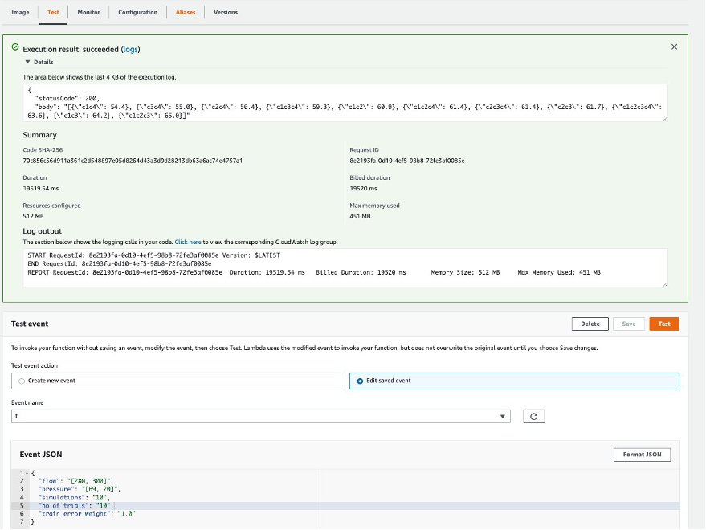Viewport: 706px width, 530px height.
Task: Select the Create new event radio button
Action: click(21, 380)
